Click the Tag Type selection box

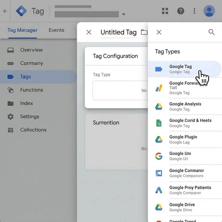[x=120, y=91]
